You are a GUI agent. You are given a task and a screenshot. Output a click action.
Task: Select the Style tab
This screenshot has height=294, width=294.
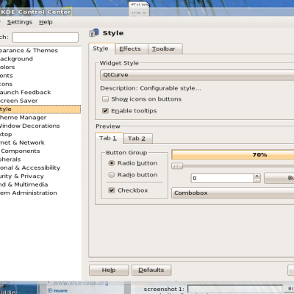(101, 49)
